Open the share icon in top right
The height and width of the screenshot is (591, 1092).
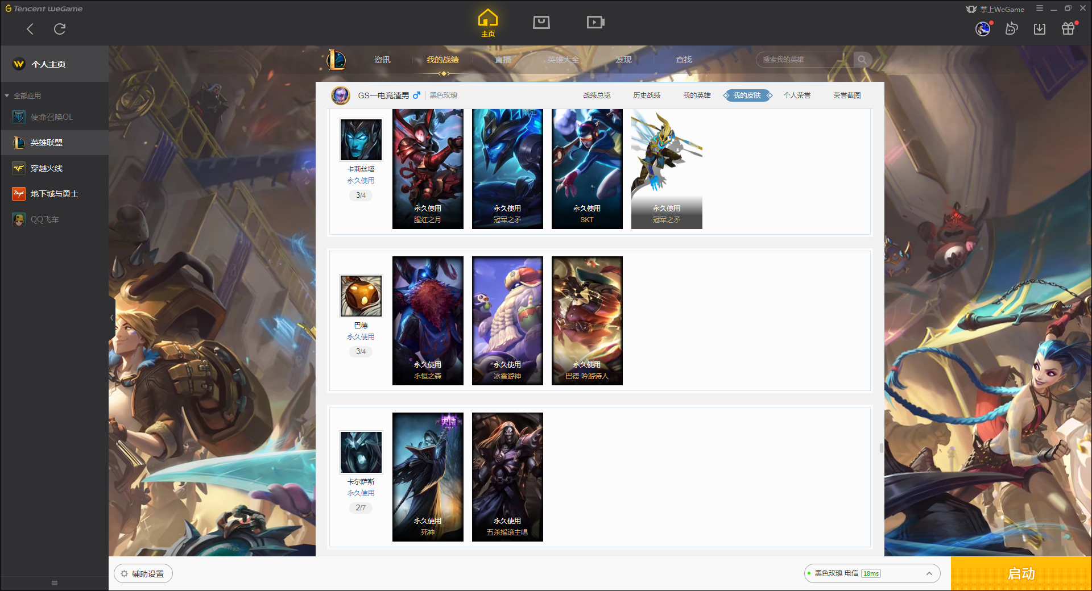tap(1011, 28)
